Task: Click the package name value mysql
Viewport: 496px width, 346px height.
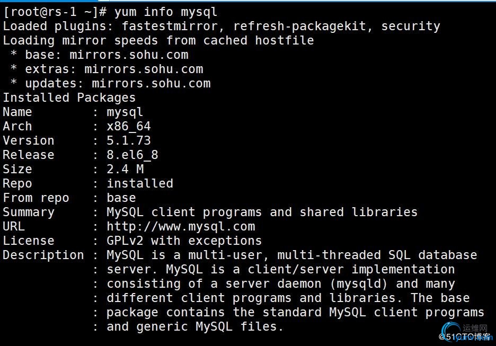Action: pos(125,112)
